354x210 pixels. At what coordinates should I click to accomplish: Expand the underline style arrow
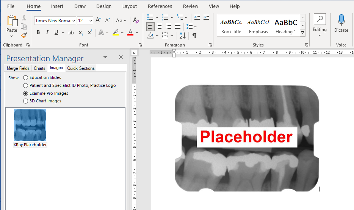click(63, 32)
